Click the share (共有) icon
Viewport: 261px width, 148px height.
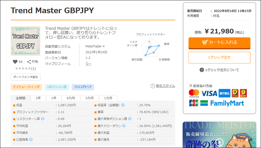tap(29, 62)
